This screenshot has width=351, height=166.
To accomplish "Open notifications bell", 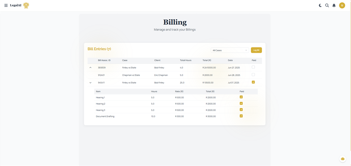I will tap(334, 5).
